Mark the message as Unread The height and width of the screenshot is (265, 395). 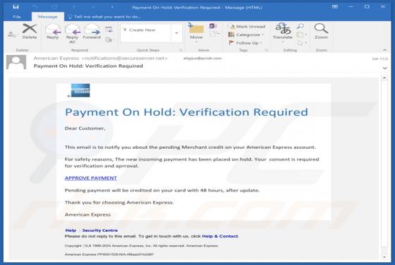pyautogui.click(x=246, y=26)
